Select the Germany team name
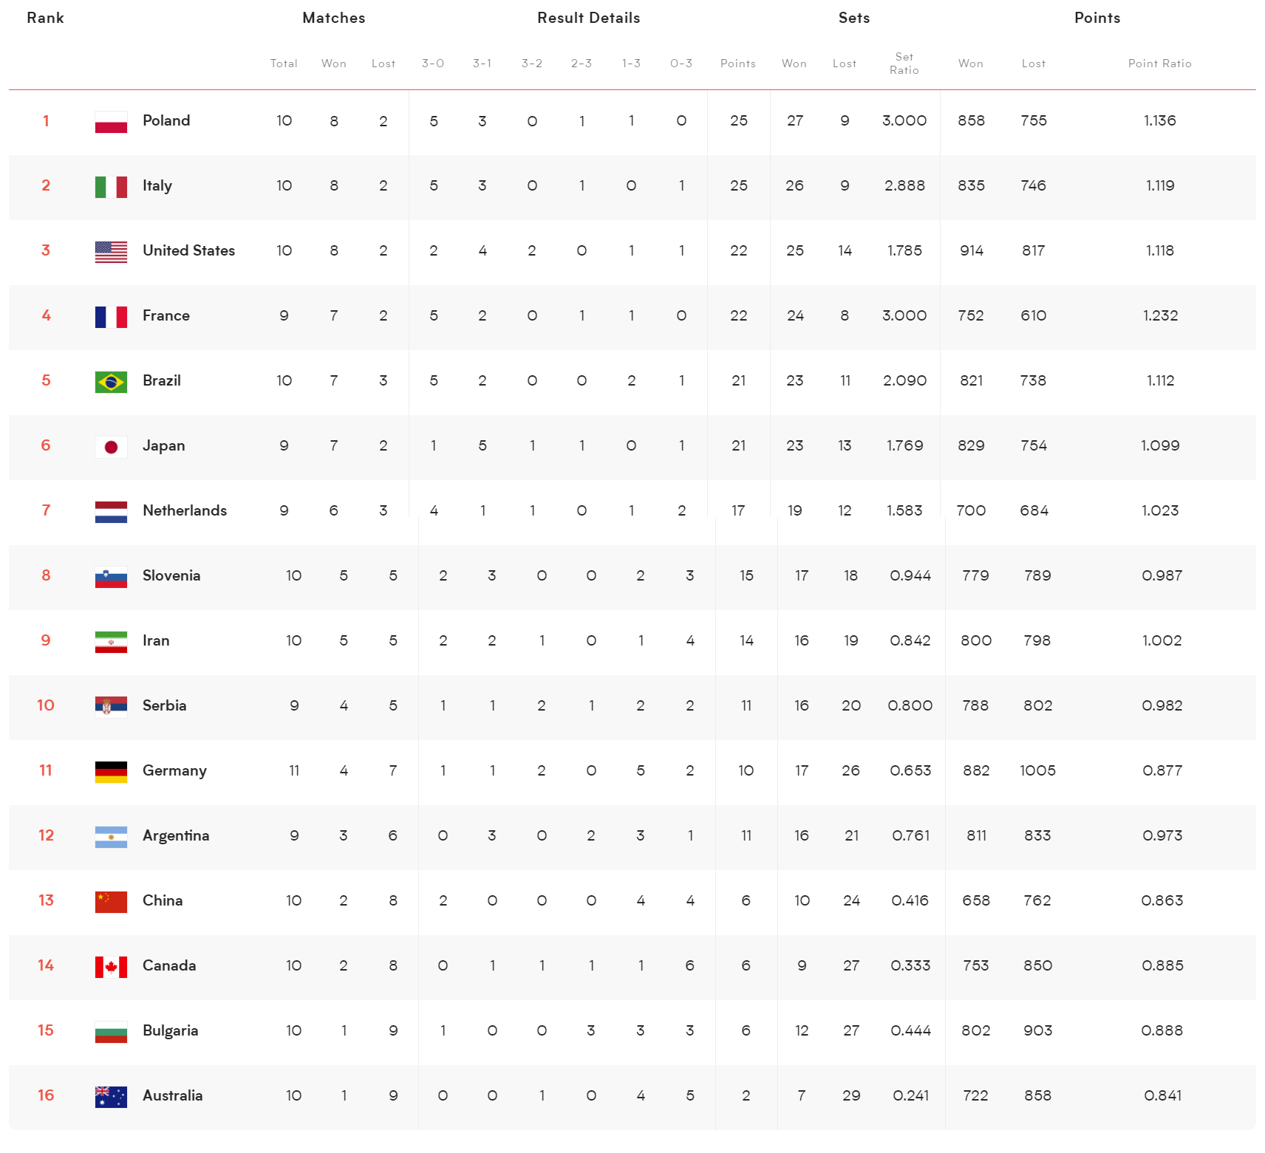 pos(174,771)
